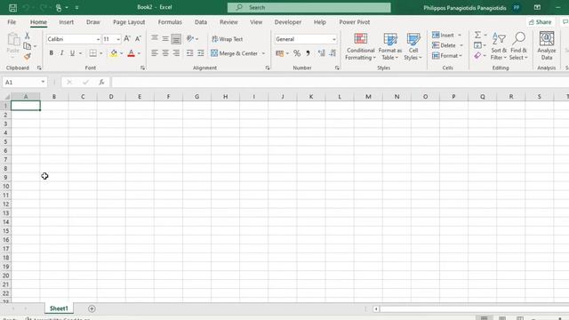Open the font size 11 dropdown
569x320 pixels.
coord(118,39)
